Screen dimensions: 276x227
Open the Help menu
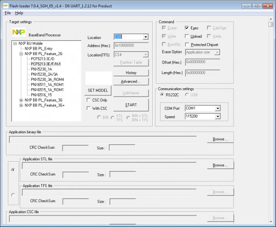click(19, 13)
